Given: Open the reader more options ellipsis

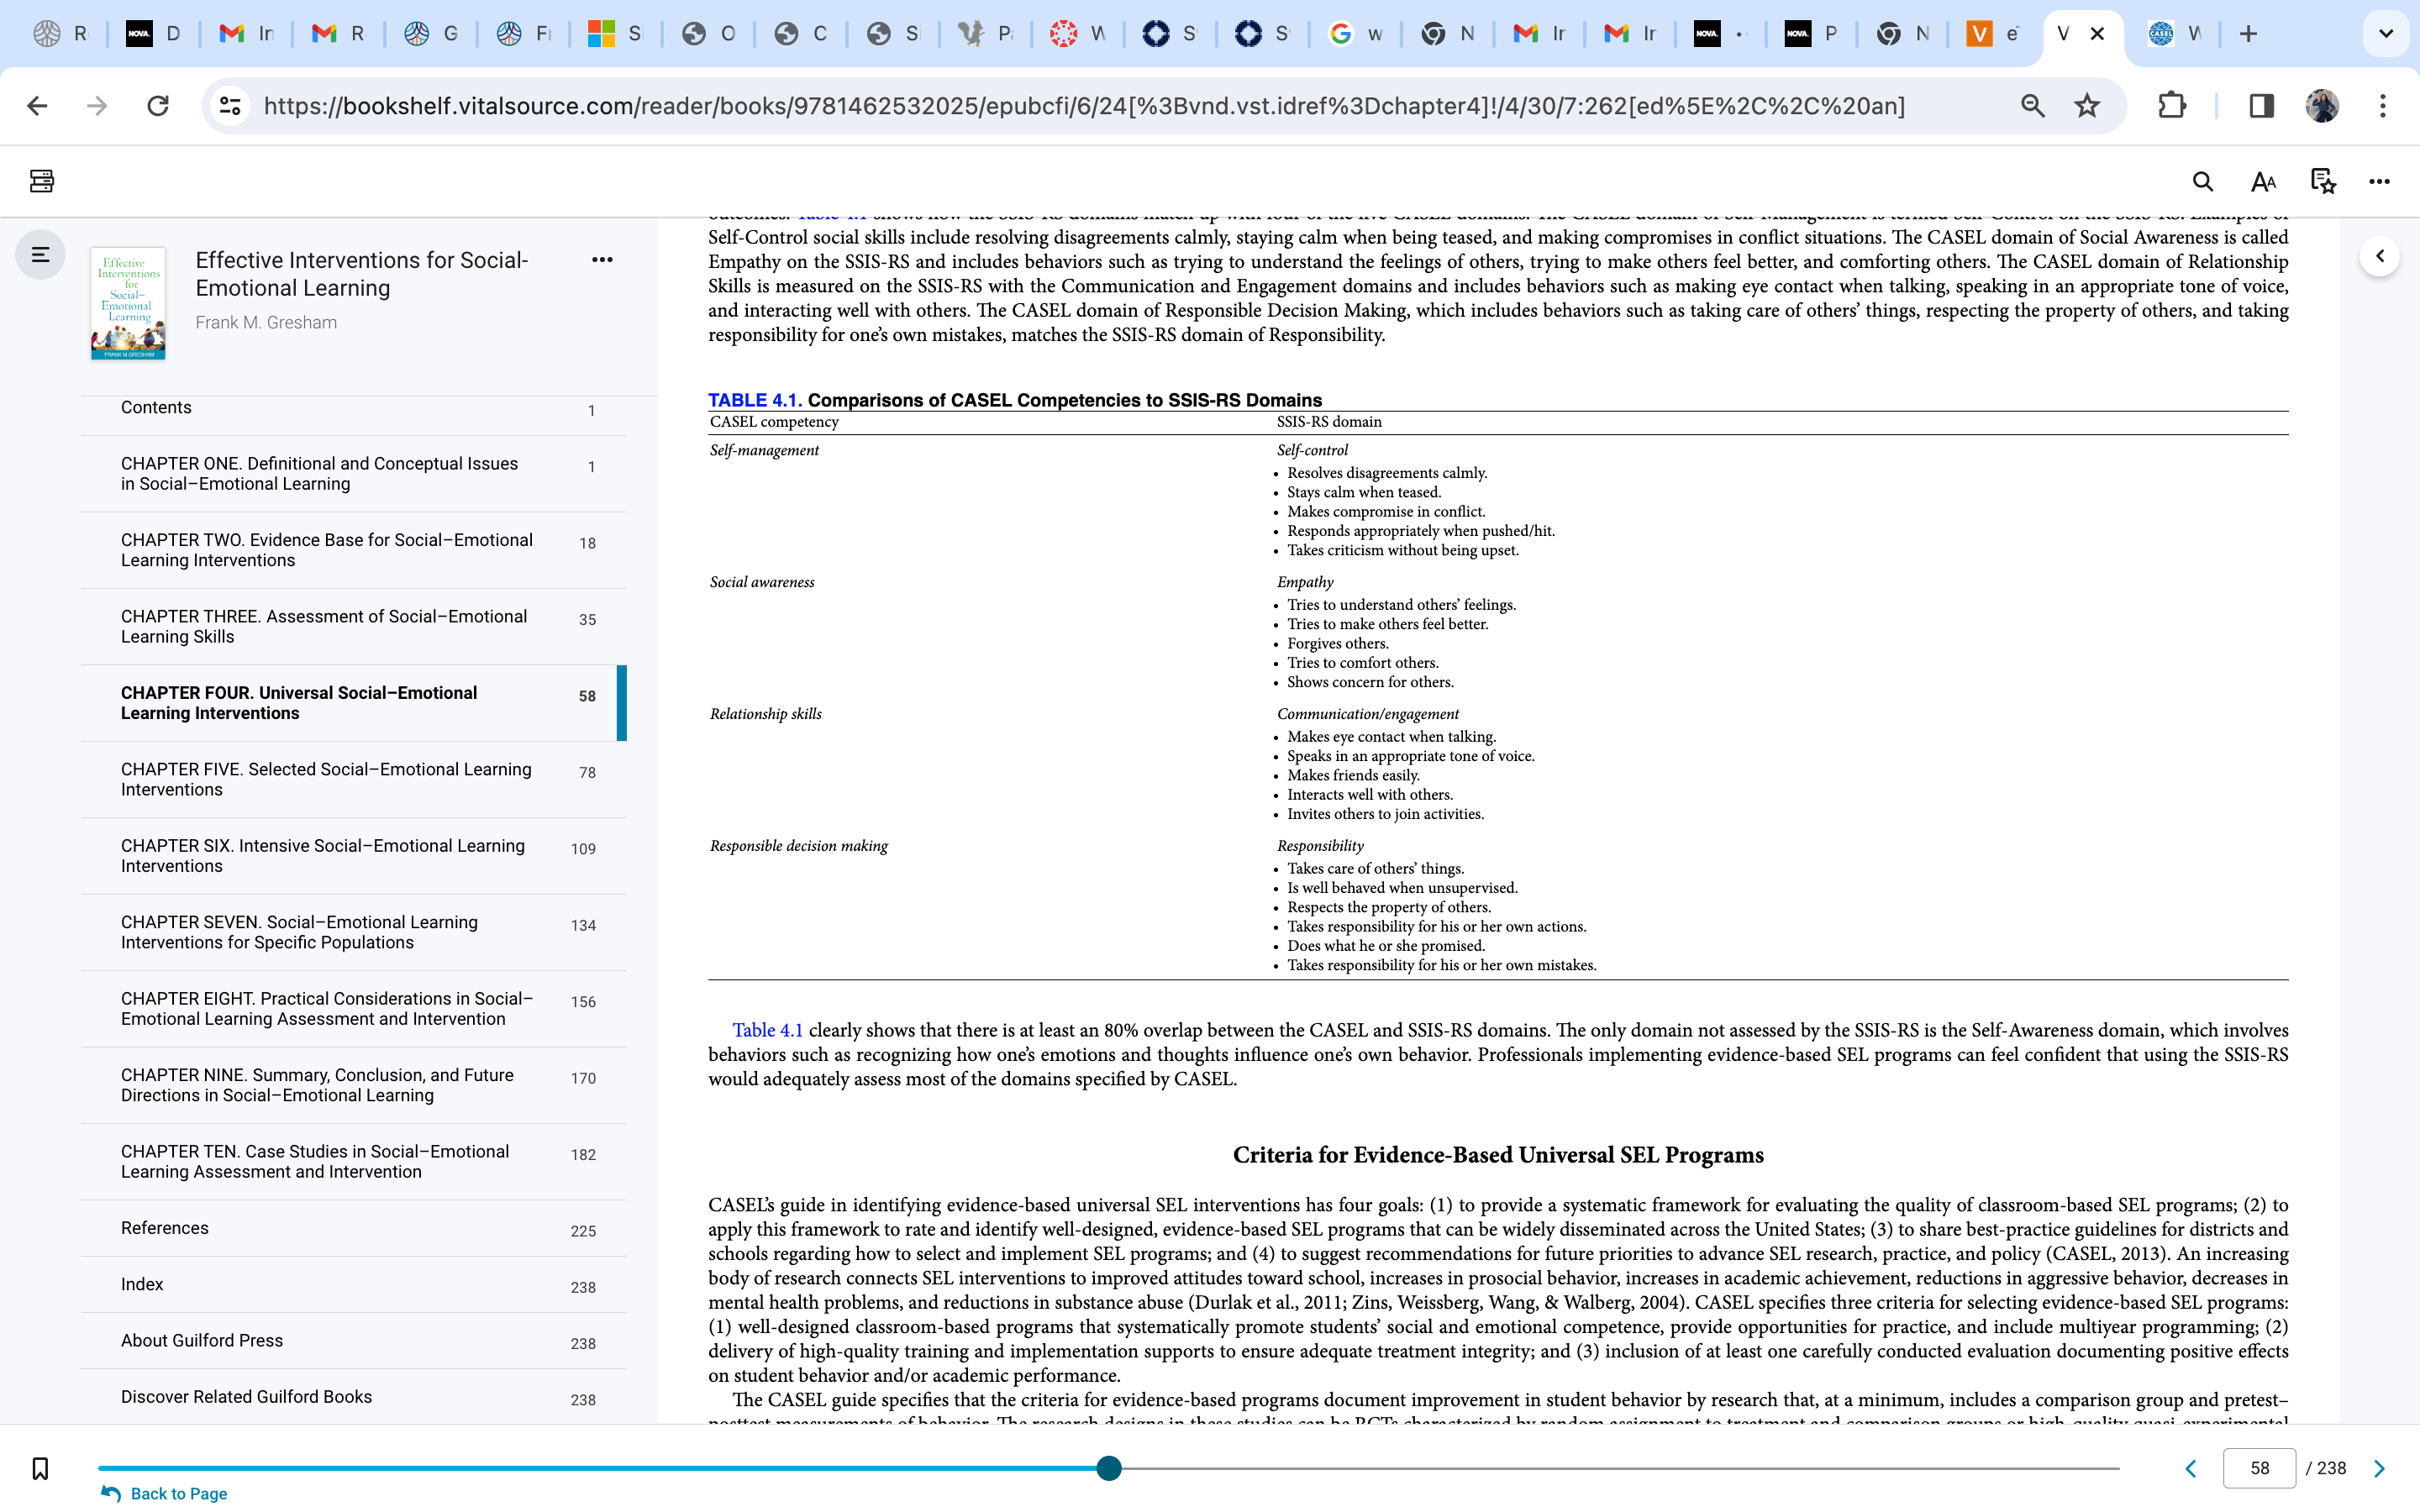Looking at the screenshot, I should 2379,181.
